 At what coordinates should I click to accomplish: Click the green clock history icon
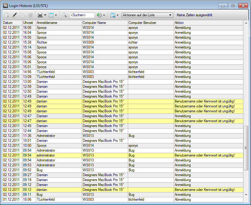(99, 15)
